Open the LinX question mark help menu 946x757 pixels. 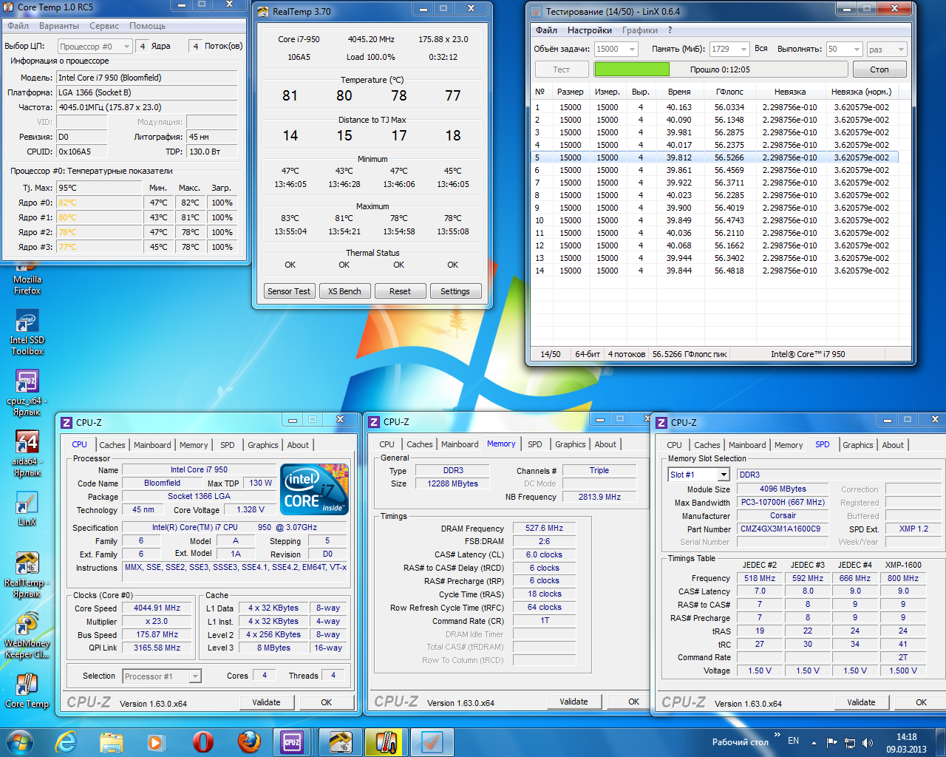(670, 30)
